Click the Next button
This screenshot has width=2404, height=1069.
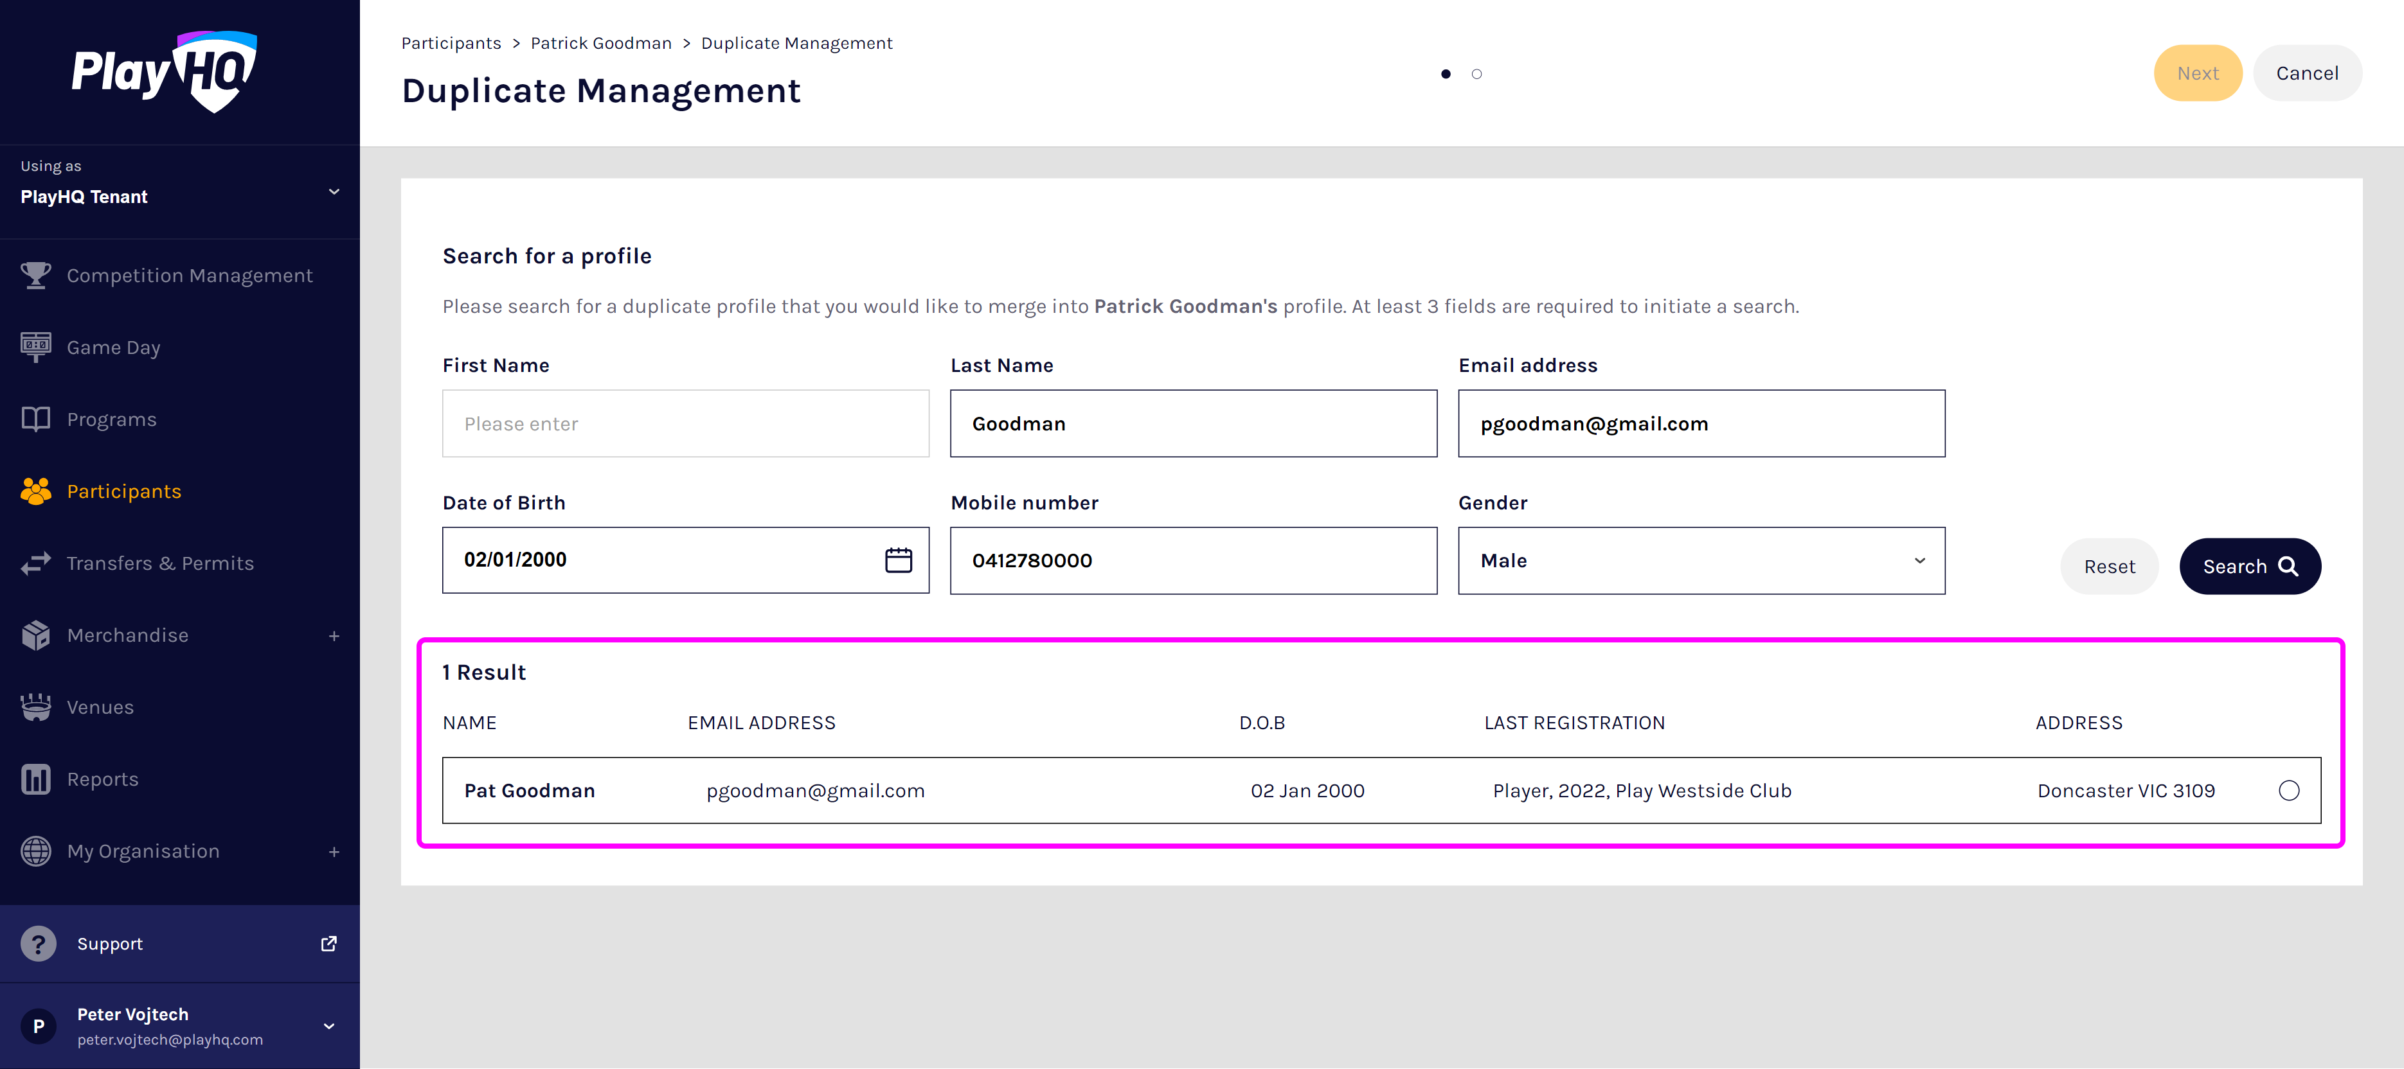(x=2197, y=73)
